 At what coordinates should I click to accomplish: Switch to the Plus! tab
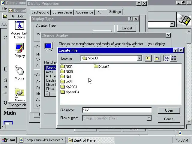pos(100,12)
